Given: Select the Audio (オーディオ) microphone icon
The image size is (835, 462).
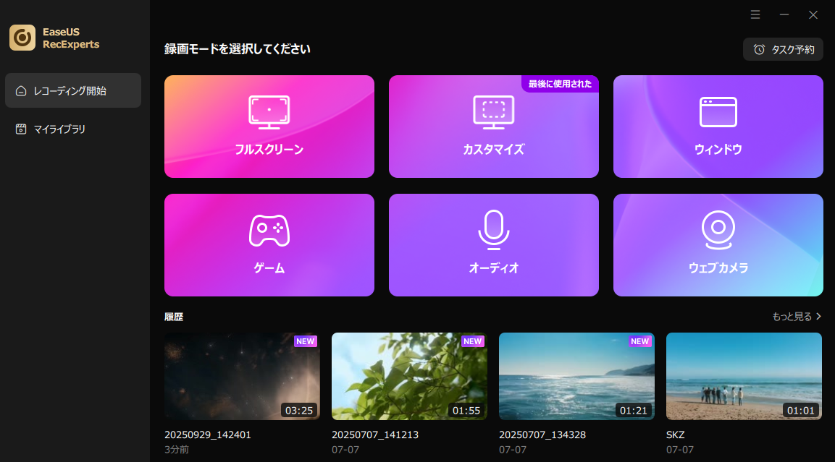Looking at the screenshot, I should (493, 230).
